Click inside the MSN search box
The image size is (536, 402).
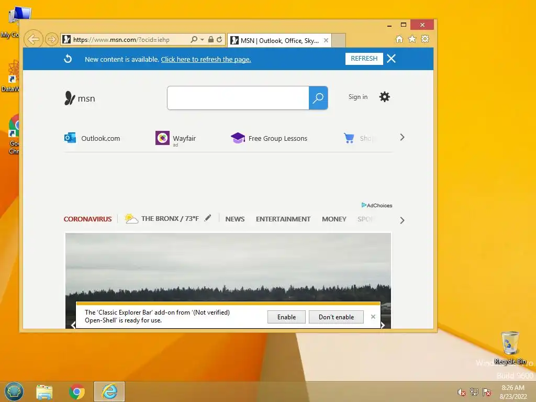tap(238, 98)
